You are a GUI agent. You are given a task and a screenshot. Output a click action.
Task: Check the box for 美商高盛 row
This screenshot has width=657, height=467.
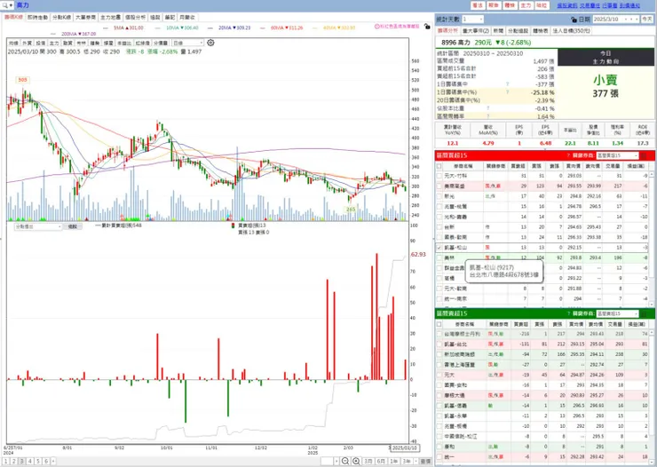(439, 186)
